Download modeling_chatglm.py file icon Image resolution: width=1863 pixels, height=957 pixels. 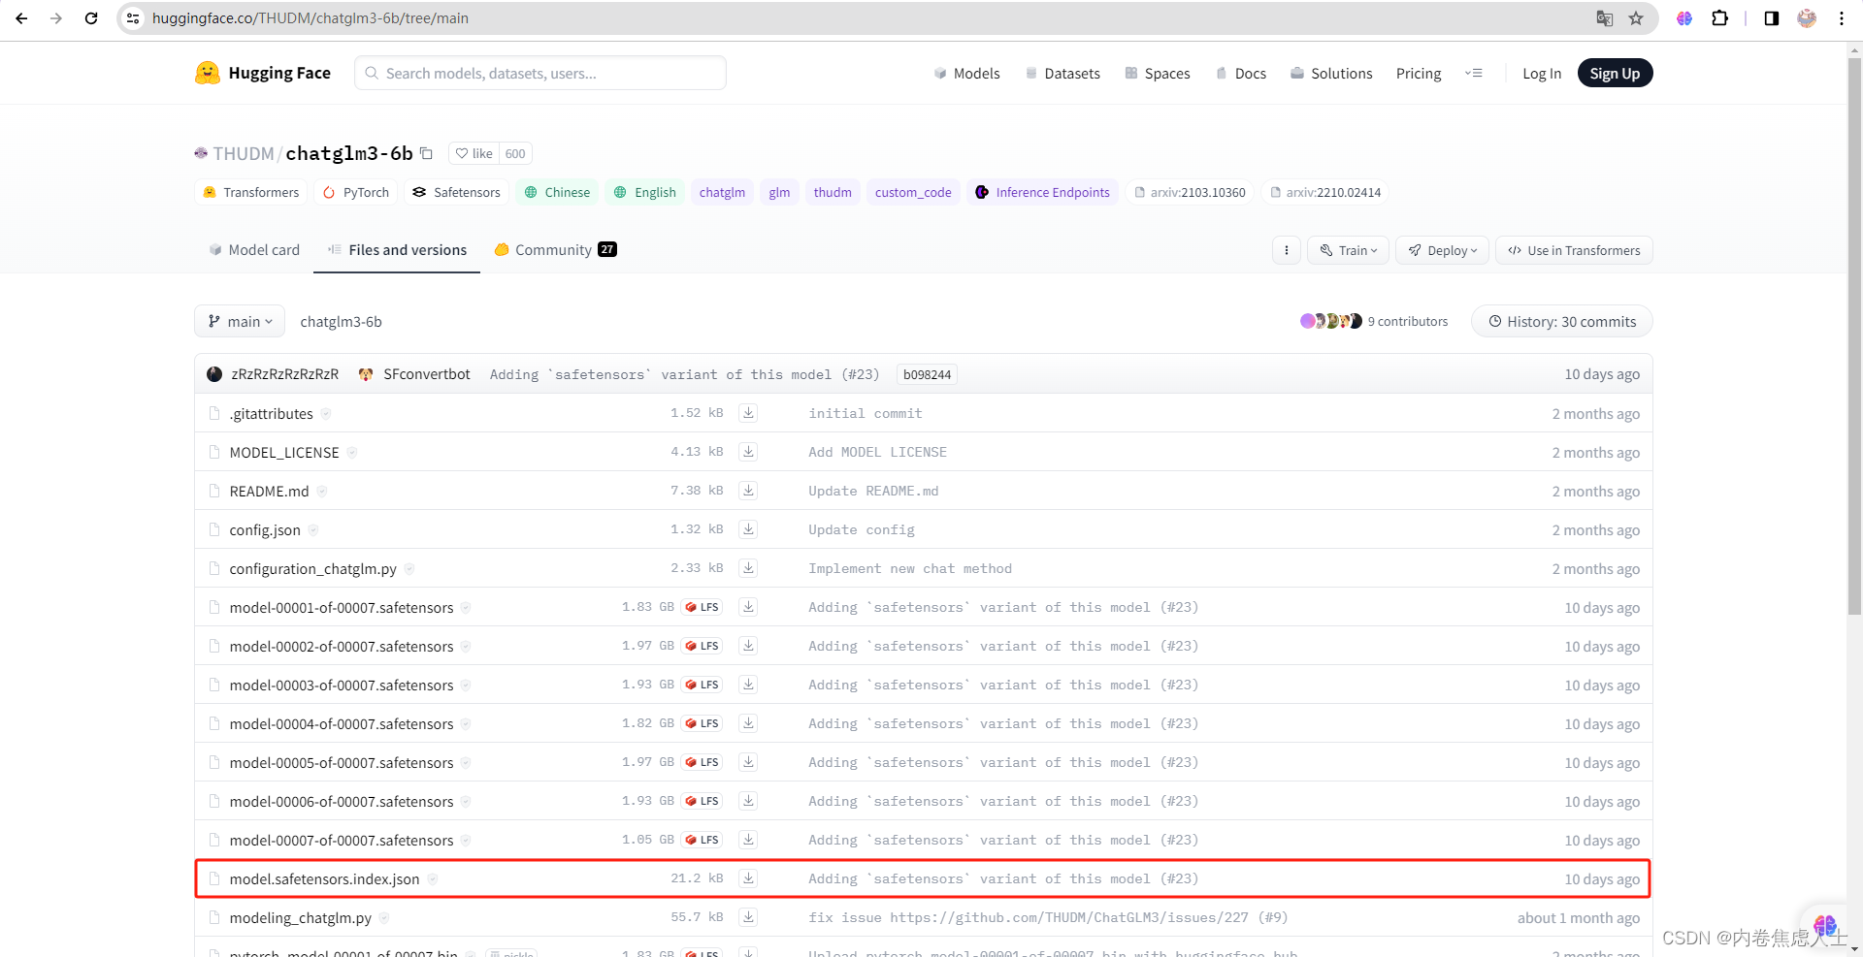[748, 917]
